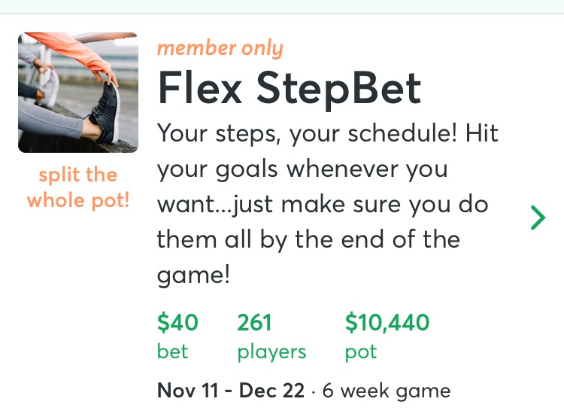564x417 pixels.
Task: Tap the green 'players' label
Action: tap(271, 352)
